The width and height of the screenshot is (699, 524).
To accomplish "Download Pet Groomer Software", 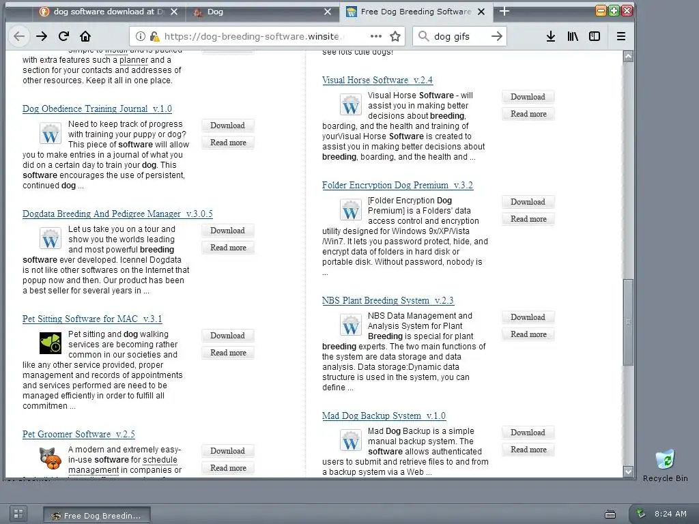I will click(228, 451).
